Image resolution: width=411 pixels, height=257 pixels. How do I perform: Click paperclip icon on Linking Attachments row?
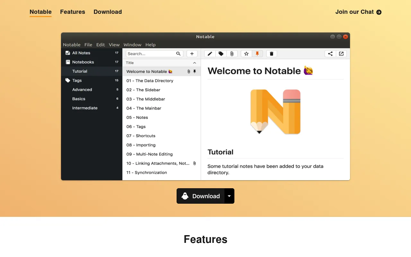coord(195,163)
